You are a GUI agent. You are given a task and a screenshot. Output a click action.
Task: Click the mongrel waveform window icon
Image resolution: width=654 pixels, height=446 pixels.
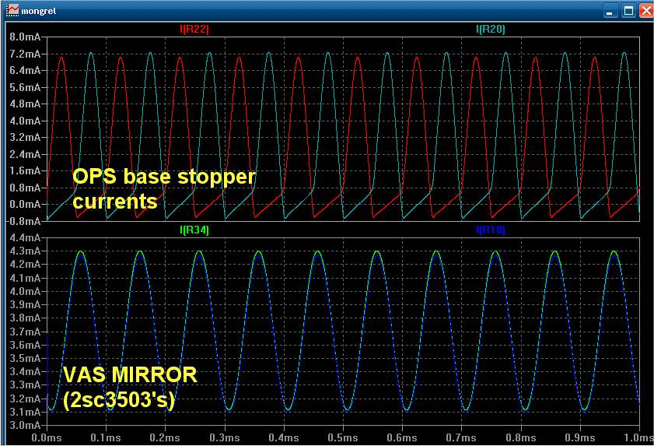12,10
